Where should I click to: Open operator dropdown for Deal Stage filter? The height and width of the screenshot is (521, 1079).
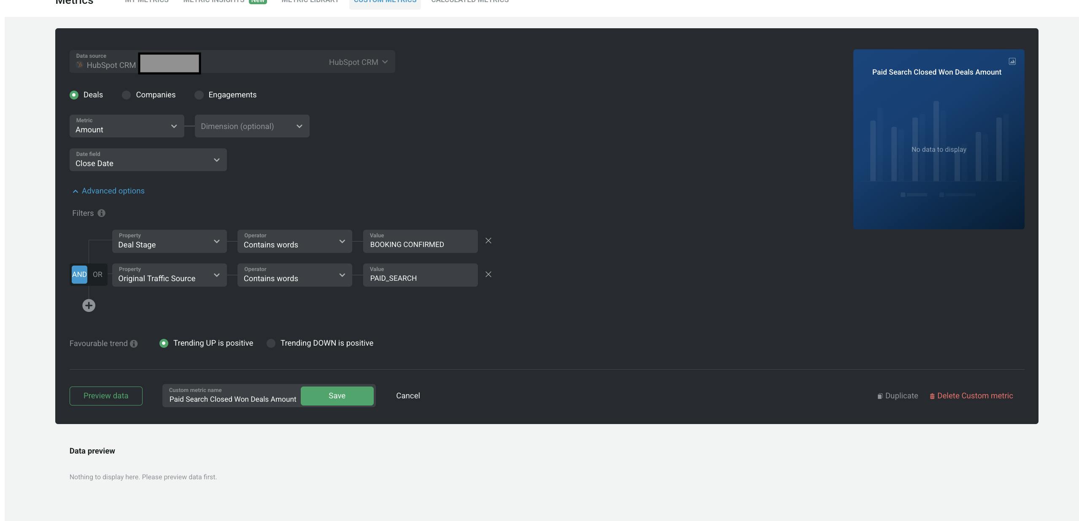point(294,241)
